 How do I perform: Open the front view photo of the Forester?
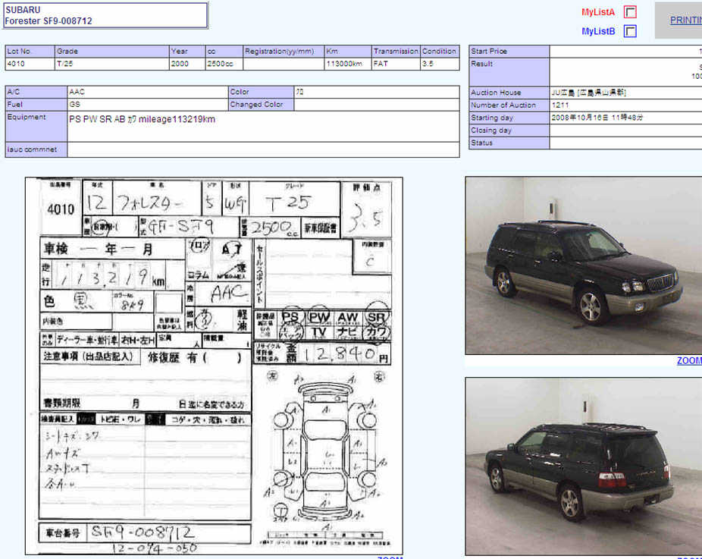tap(584, 265)
